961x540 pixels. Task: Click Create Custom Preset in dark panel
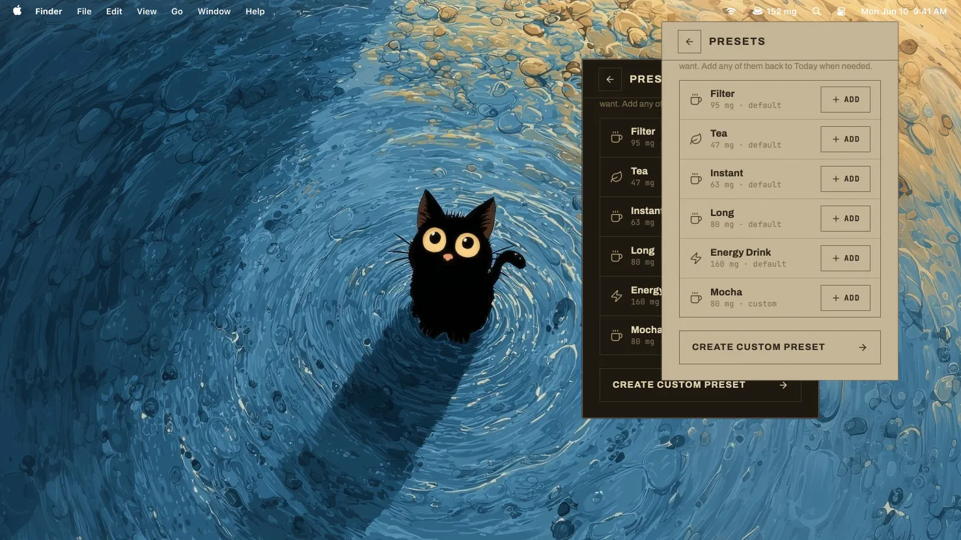(700, 385)
